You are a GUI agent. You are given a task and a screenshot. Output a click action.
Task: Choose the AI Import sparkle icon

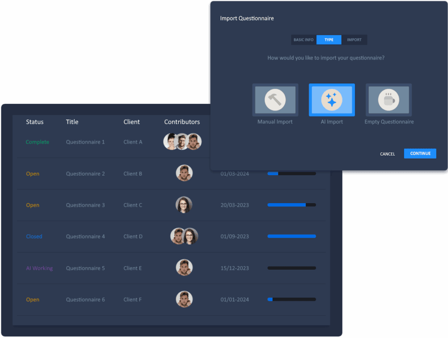332,100
